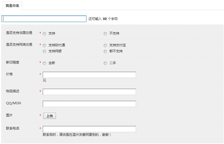The height and width of the screenshot is (144, 224).
Task: Focus the title input with 80-character limit
Action: (x=44, y=19)
